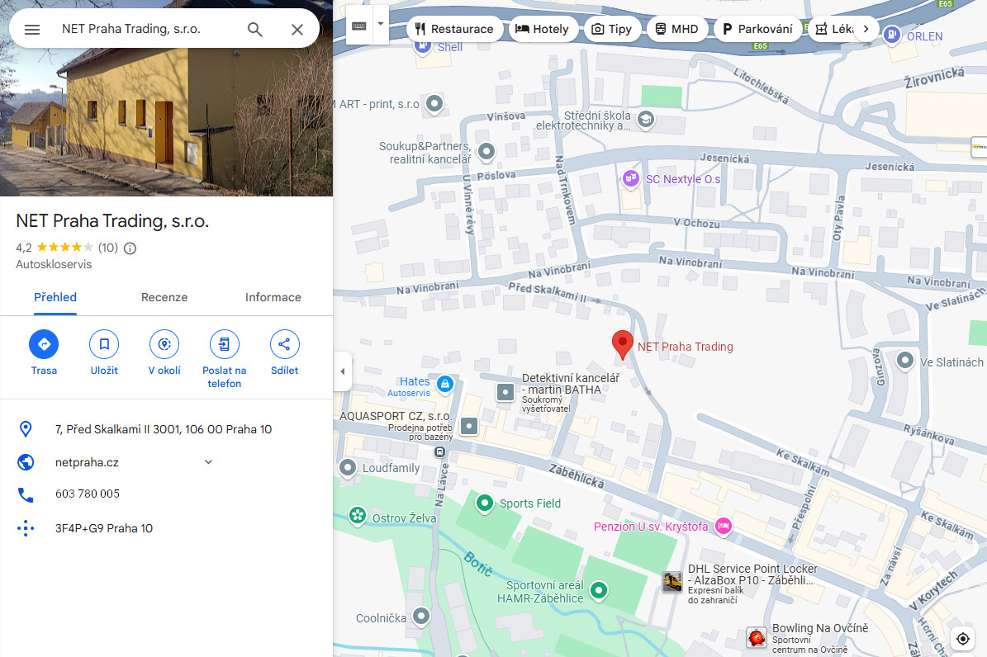
Task: Copy the address Před Skalkami II 3001
Action: click(164, 429)
